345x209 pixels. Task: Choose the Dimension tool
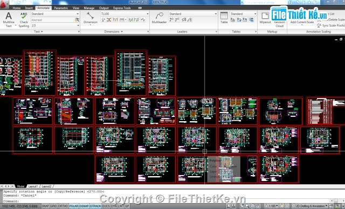[91, 18]
